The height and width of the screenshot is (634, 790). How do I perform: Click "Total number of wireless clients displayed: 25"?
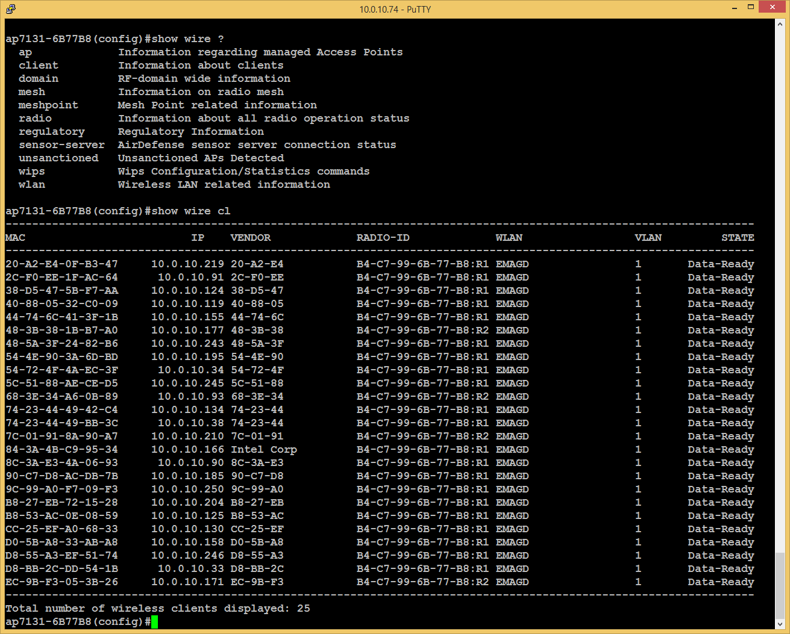tap(158, 609)
